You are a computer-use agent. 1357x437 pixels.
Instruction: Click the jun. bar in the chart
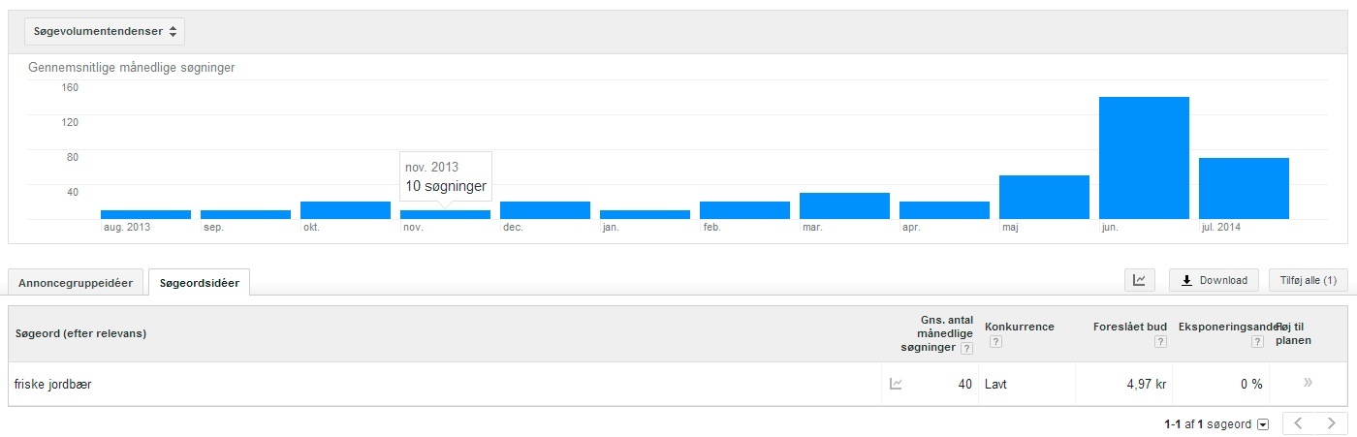click(x=1144, y=158)
